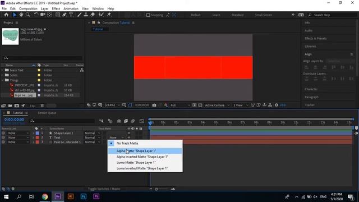
Task: Toggle transparency grid icon in viewer
Action: (200, 105)
